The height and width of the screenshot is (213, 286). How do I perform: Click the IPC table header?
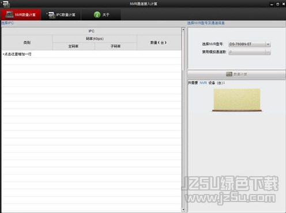click(x=92, y=31)
